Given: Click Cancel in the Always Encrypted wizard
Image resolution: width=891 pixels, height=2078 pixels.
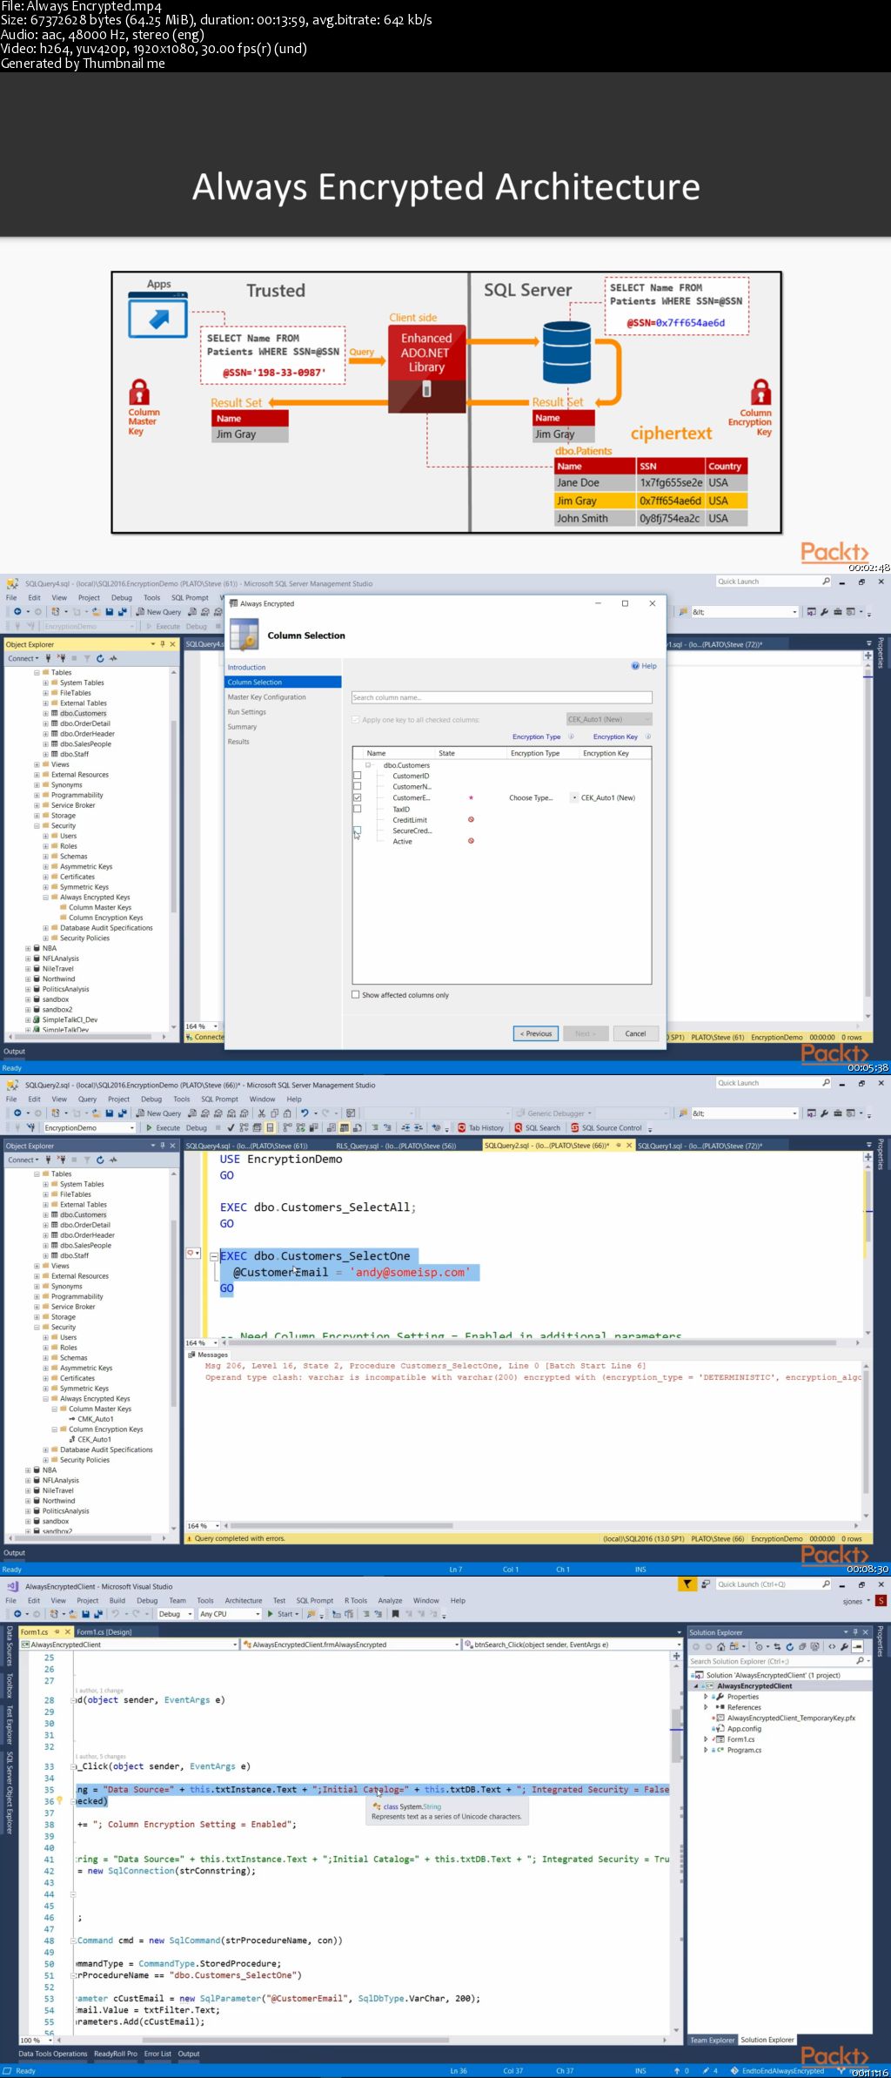Looking at the screenshot, I should [635, 1033].
